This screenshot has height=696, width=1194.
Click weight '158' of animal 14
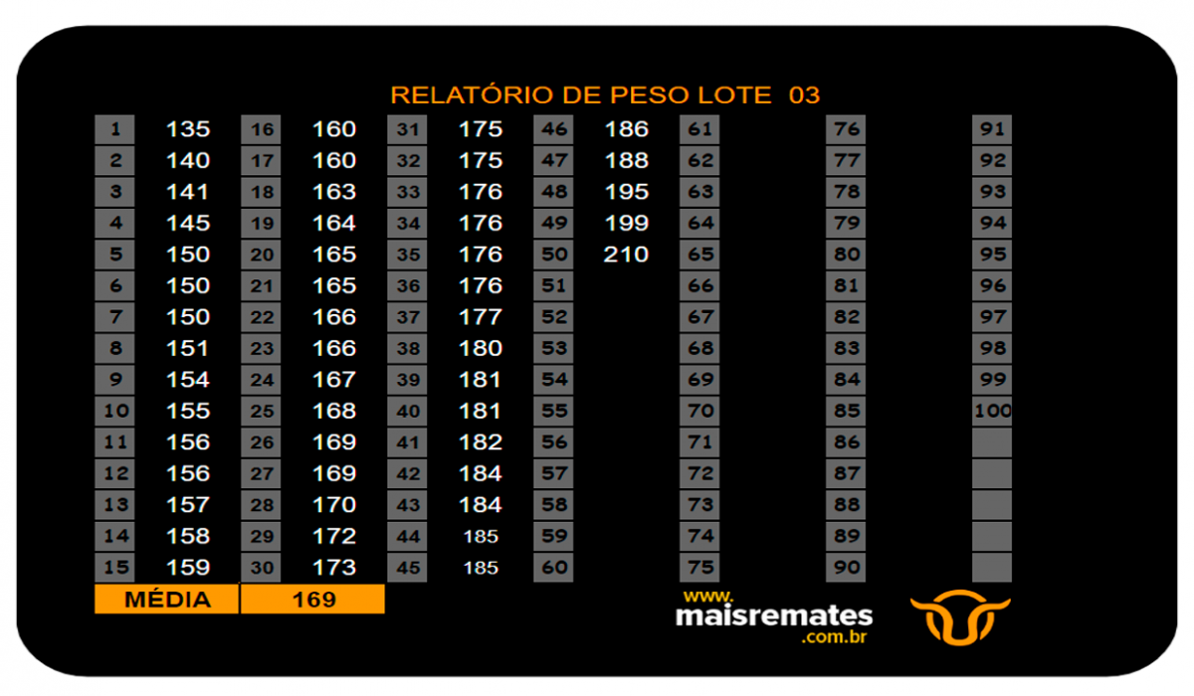click(188, 536)
